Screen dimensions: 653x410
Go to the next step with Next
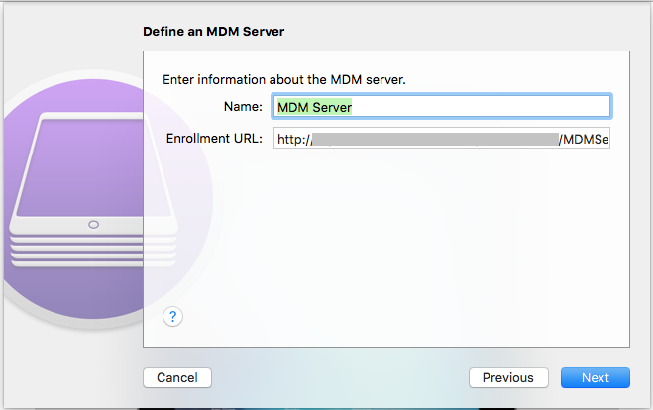tap(596, 377)
